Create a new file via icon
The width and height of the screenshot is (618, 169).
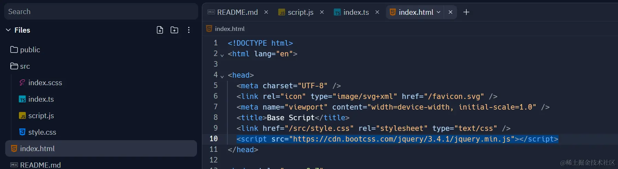point(160,30)
